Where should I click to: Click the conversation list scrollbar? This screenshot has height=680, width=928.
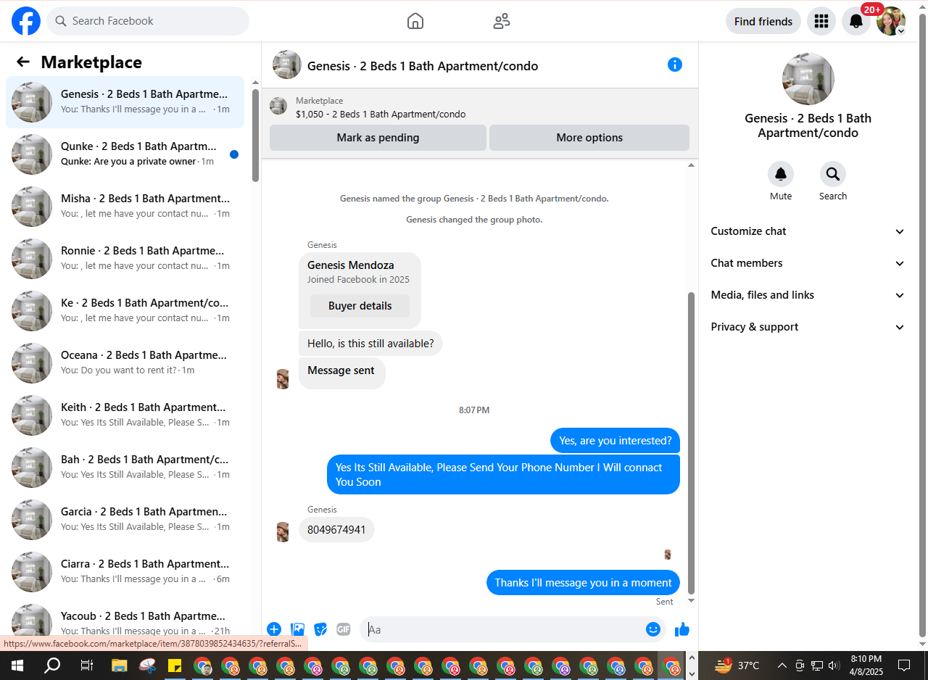(255, 135)
